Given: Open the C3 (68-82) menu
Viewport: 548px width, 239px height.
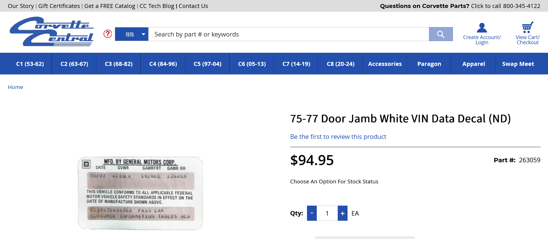Looking at the screenshot, I should [119, 64].
